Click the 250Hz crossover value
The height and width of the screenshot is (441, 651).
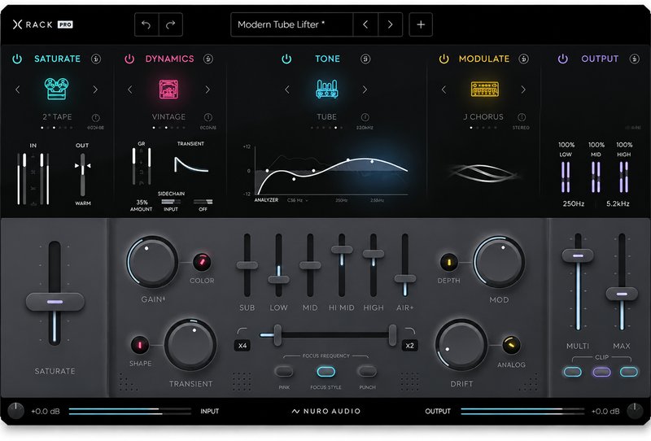click(x=574, y=204)
